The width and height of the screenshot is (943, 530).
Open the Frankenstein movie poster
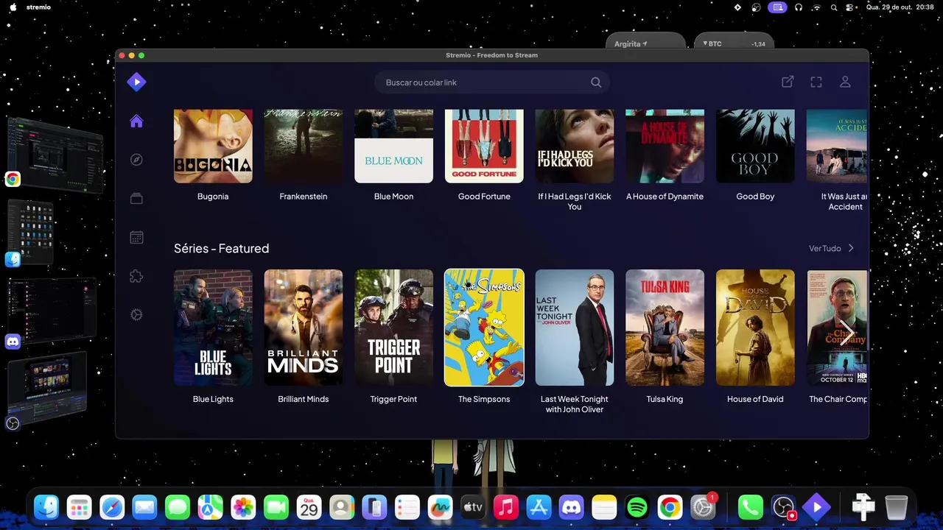tap(304, 146)
